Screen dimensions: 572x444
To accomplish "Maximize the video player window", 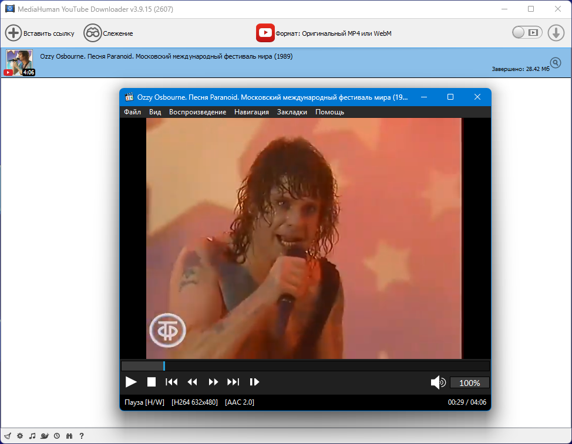I will point(450,97).
